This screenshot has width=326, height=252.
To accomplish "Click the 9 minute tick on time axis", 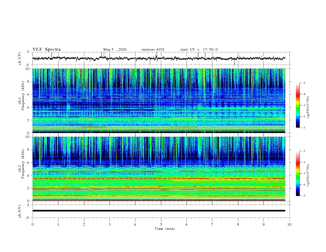I will point(263,224).
